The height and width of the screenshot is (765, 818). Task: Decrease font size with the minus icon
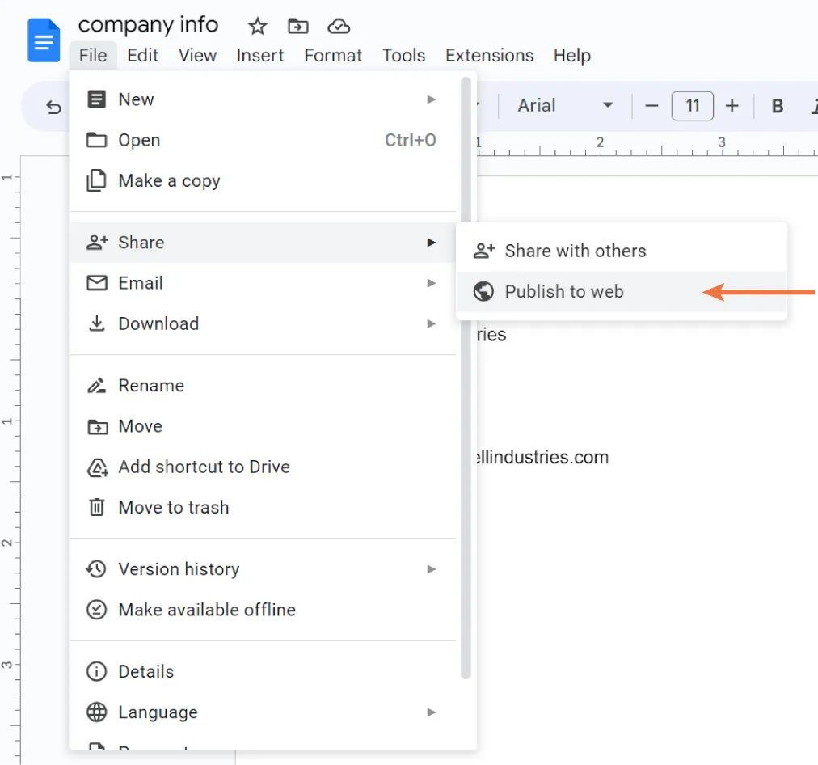click(651, 106)
